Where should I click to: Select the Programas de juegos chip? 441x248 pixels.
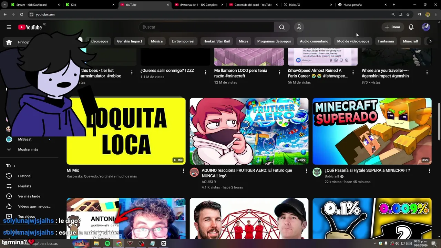click(274, 41)
